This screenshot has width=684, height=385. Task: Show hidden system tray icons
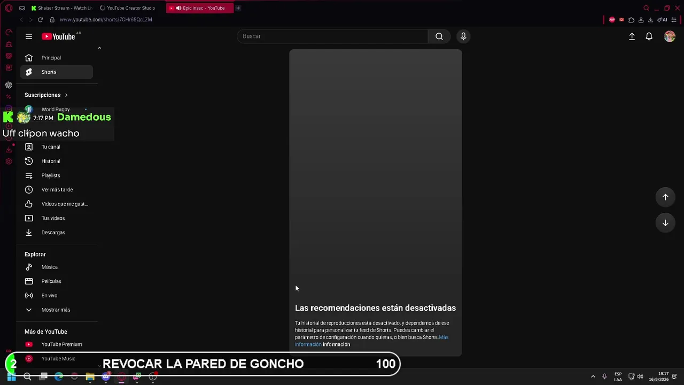(x=593, y=377)
